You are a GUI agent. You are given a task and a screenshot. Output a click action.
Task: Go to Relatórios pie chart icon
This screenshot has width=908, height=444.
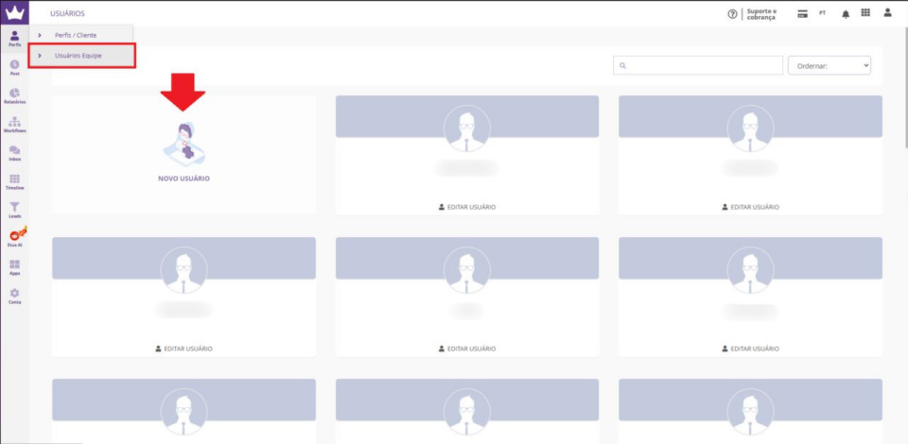14,95
